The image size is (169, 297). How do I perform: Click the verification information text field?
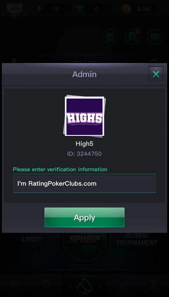[x=84, y=183]
